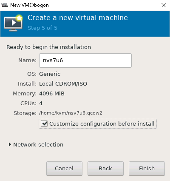Close the New VM dialog window
Viewport: 170px width, 181px height.
(164, 5)
